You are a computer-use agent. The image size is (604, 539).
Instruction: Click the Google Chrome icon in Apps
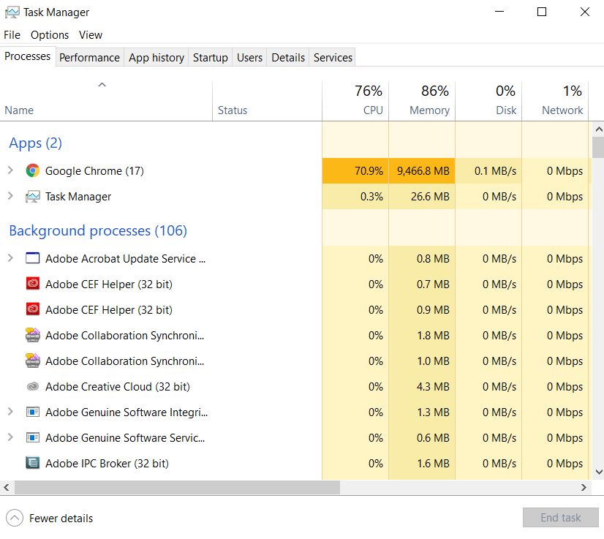point(32,171)
